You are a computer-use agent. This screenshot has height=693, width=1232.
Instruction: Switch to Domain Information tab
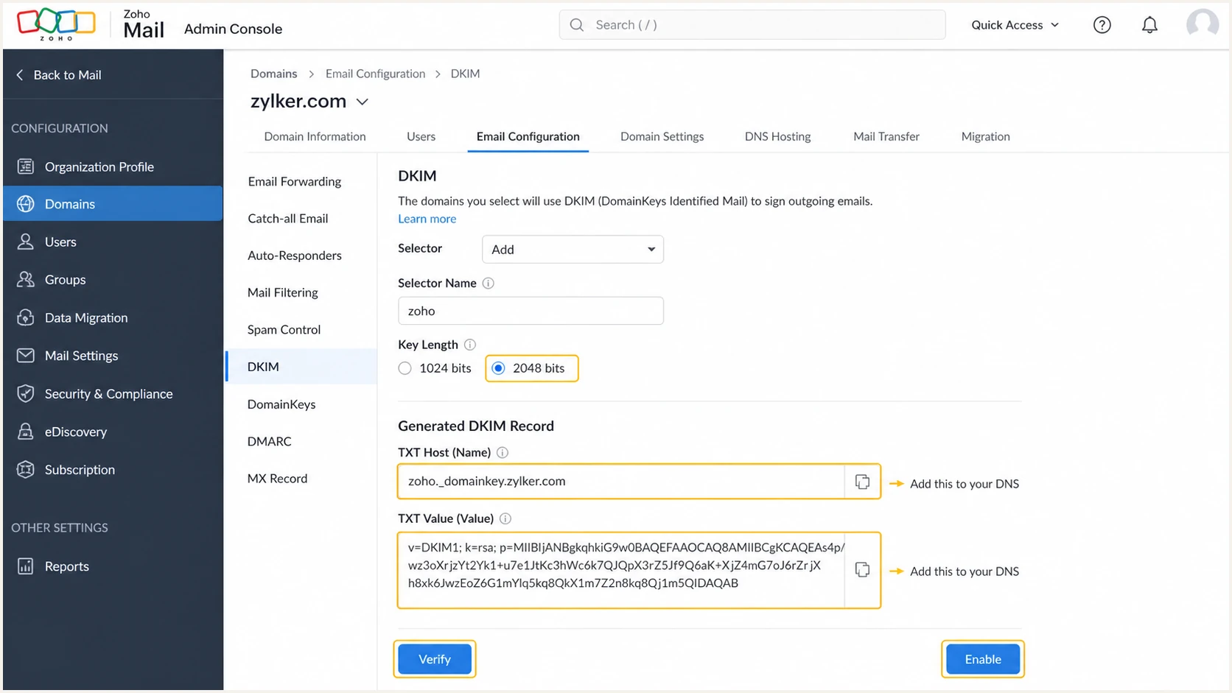coord(315,136)
